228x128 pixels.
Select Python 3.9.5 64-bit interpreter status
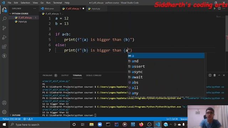click(11, 119)
